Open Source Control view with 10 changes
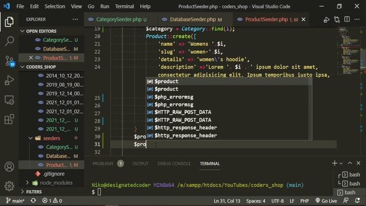The image size is (366, 206). point(10,61)
